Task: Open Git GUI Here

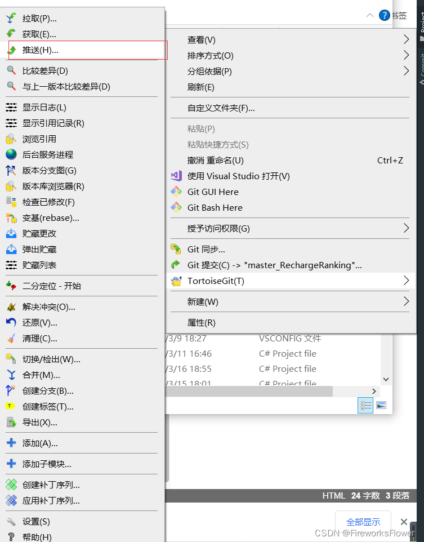Action: [291, 192]
